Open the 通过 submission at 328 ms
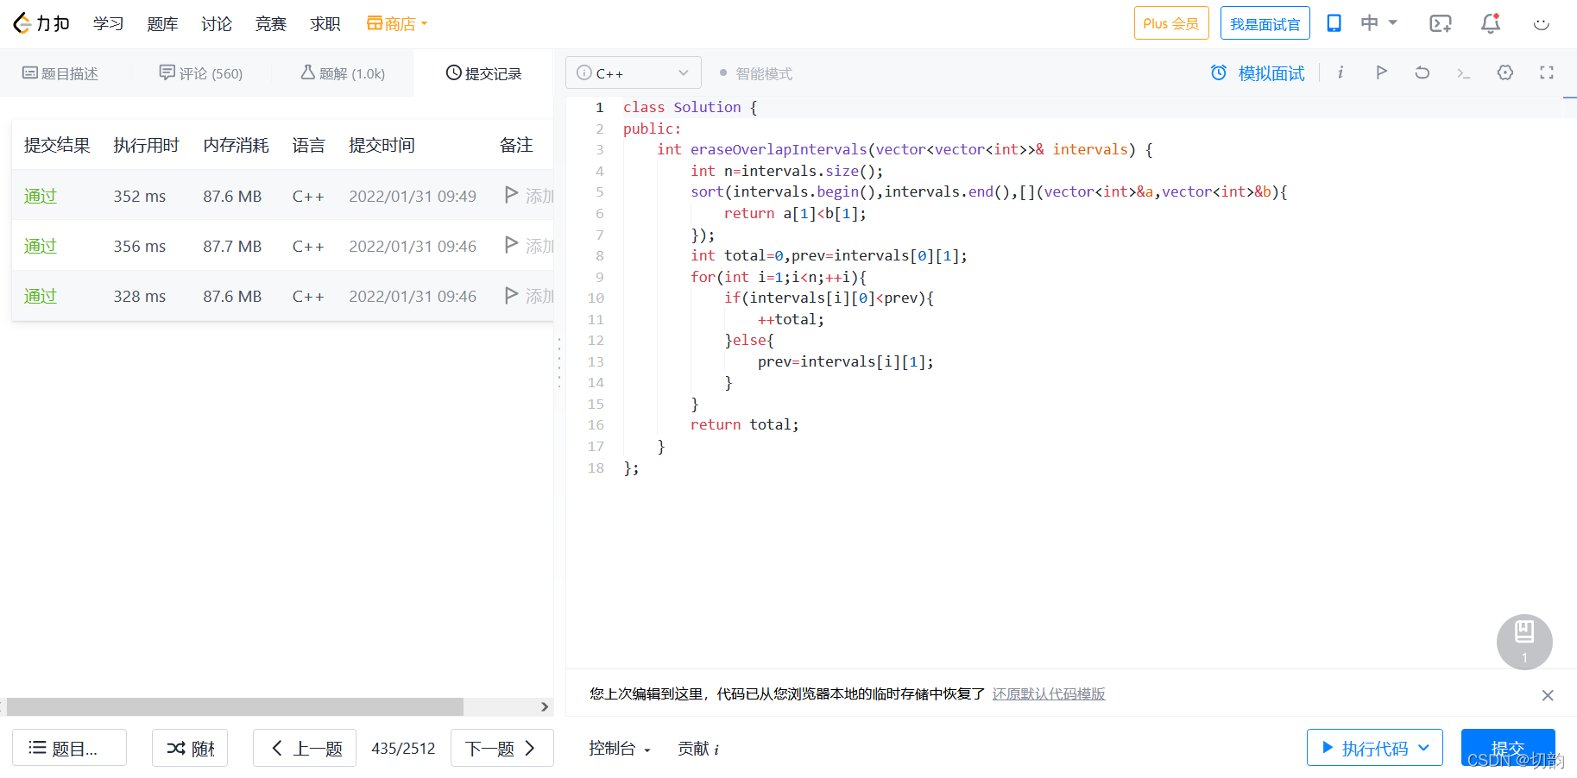Image resolution: width=1577 pixels, height=778 pixels. pyautogui.click(x=41, y=296)
